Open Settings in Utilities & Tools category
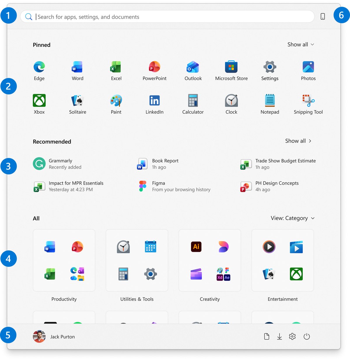This screenshot has width=350, height=360. point(150,274)
